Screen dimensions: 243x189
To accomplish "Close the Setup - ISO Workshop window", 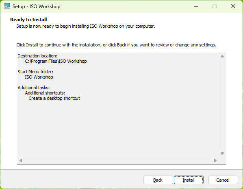I will 233,6.
